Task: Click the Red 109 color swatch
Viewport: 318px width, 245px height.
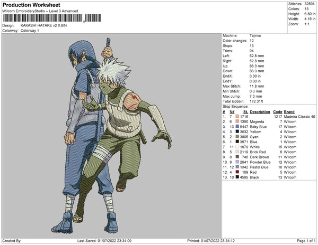Action: coord(237,172)
